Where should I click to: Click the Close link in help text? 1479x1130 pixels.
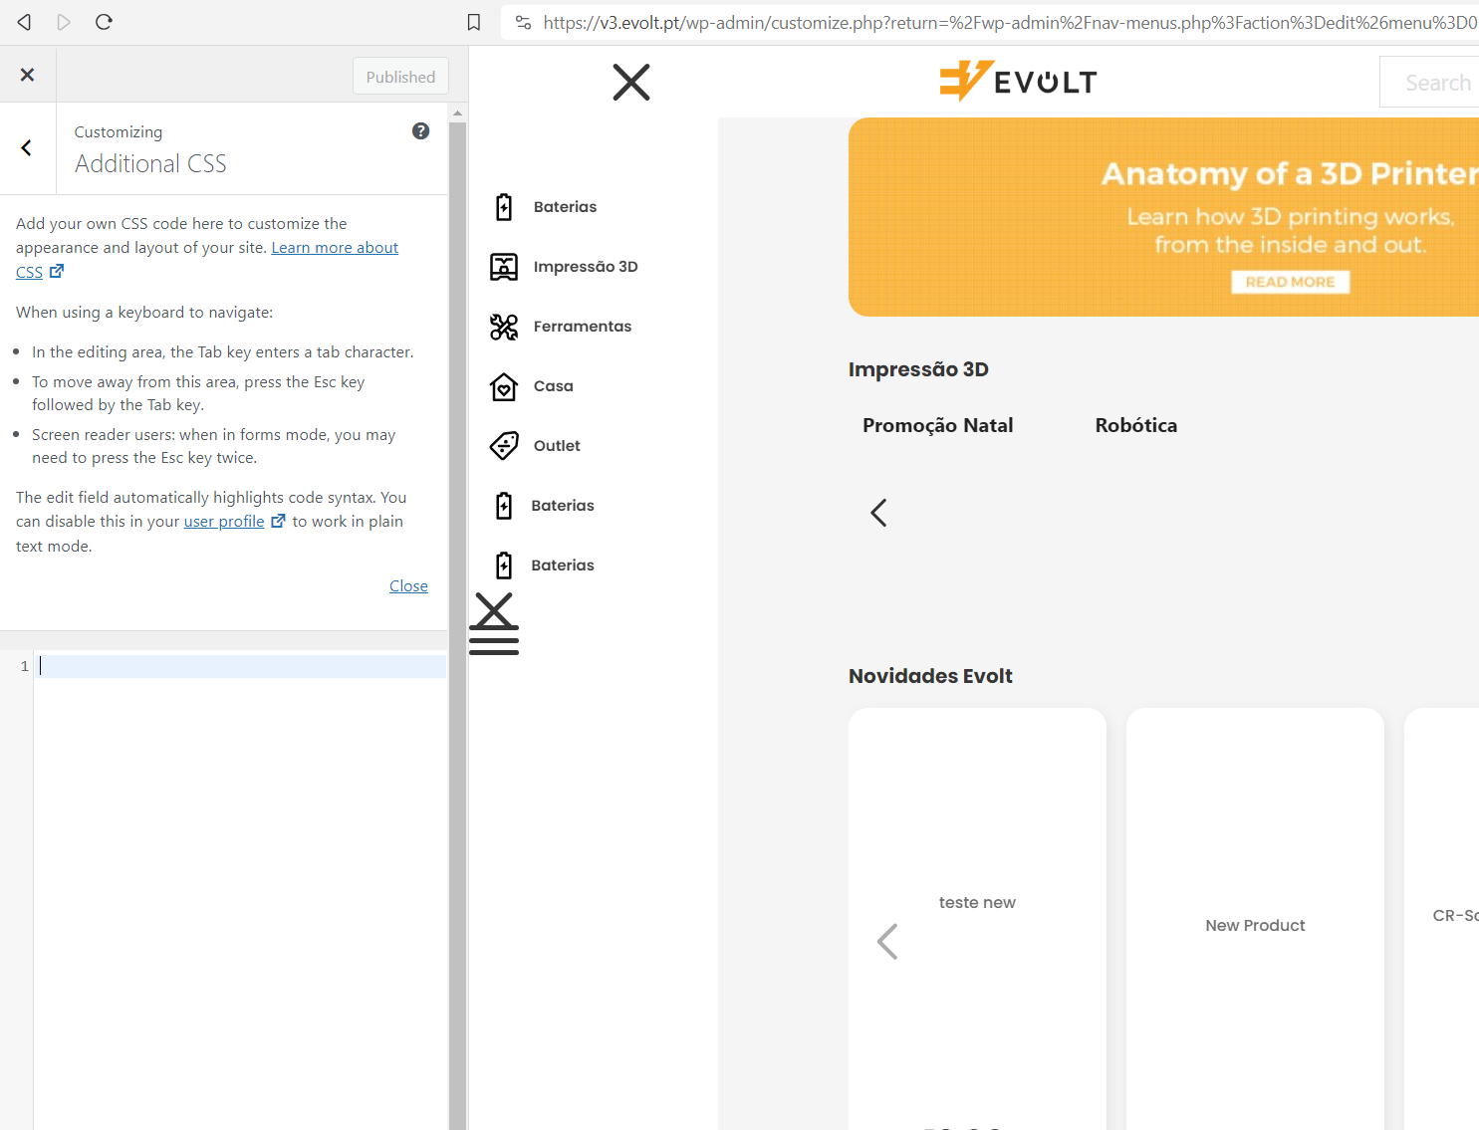(408, 586)
